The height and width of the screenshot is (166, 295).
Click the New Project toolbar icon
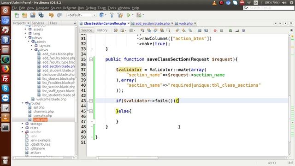click(x=25, y=15)
